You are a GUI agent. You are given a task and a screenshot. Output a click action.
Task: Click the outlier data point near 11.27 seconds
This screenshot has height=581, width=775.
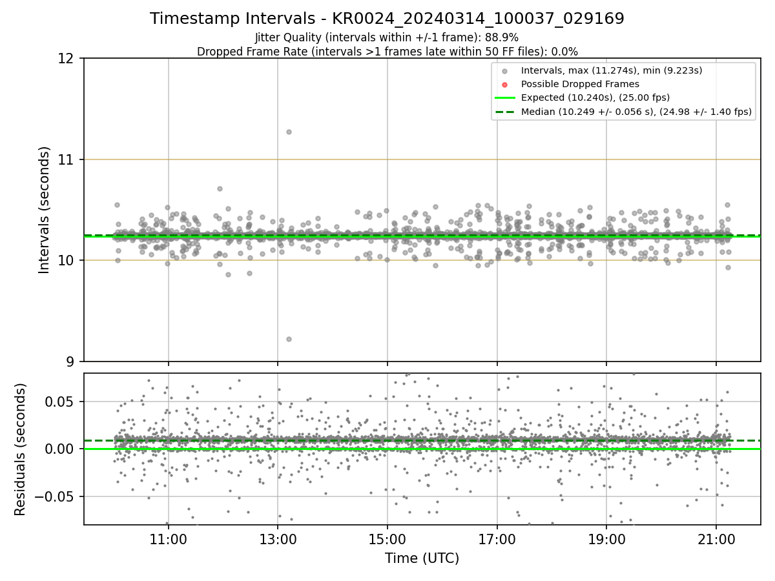289,132
